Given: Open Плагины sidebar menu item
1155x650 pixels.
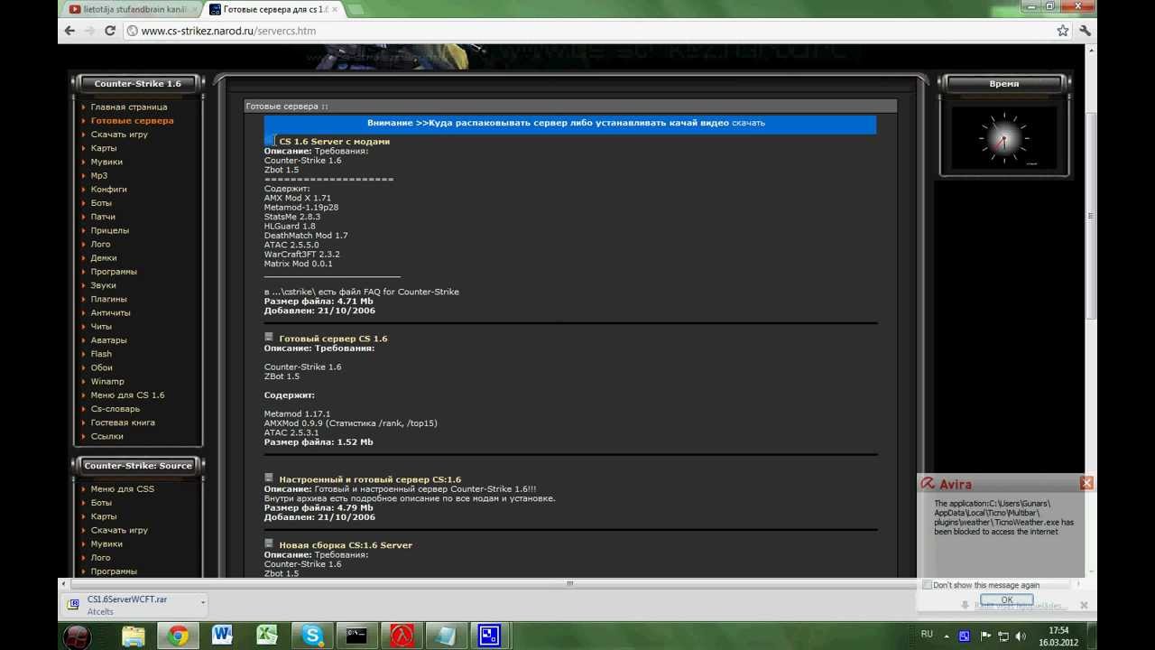Looking at the screenshot, I should click(108, 299).
